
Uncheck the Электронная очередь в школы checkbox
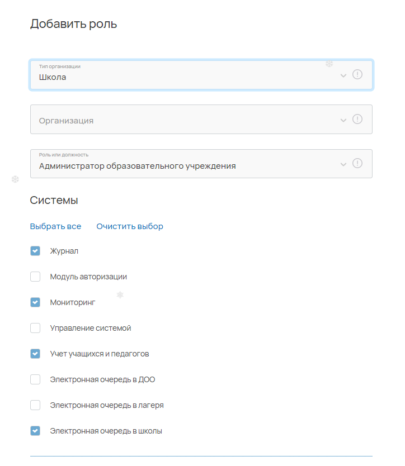35,431
